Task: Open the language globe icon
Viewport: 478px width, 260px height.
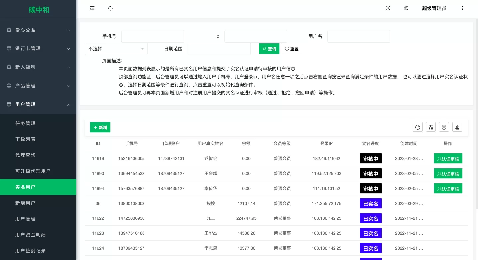Action: click(406, 8)
